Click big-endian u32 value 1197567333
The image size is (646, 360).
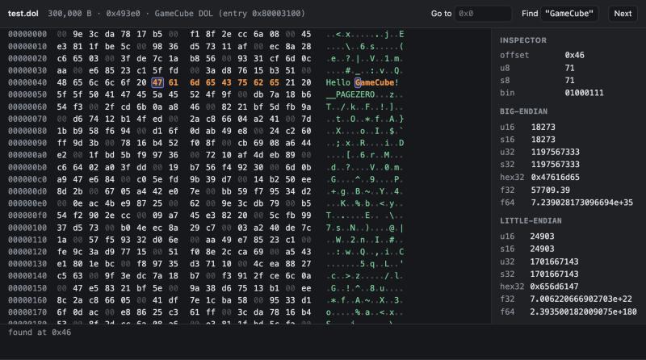pyautogui.click(x=555, y=152)
